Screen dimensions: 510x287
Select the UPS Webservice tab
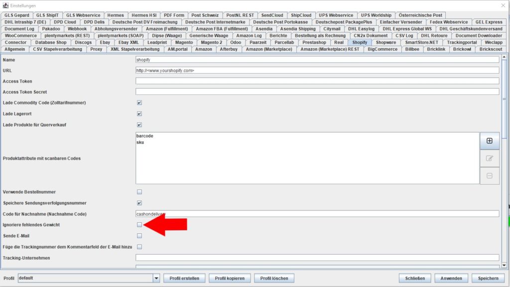click(336, 15)
